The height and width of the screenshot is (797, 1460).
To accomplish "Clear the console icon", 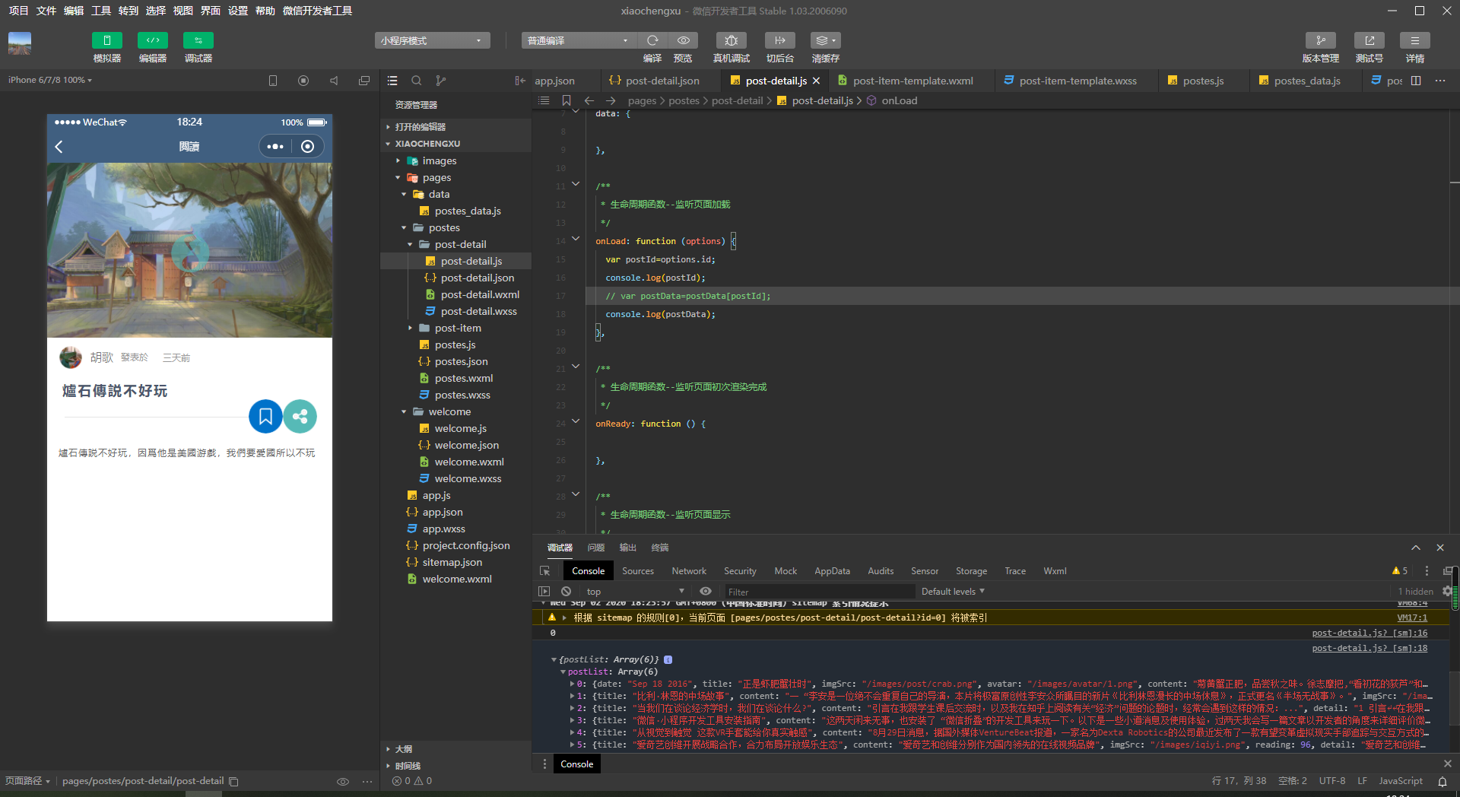I will [x=566, y=592].
